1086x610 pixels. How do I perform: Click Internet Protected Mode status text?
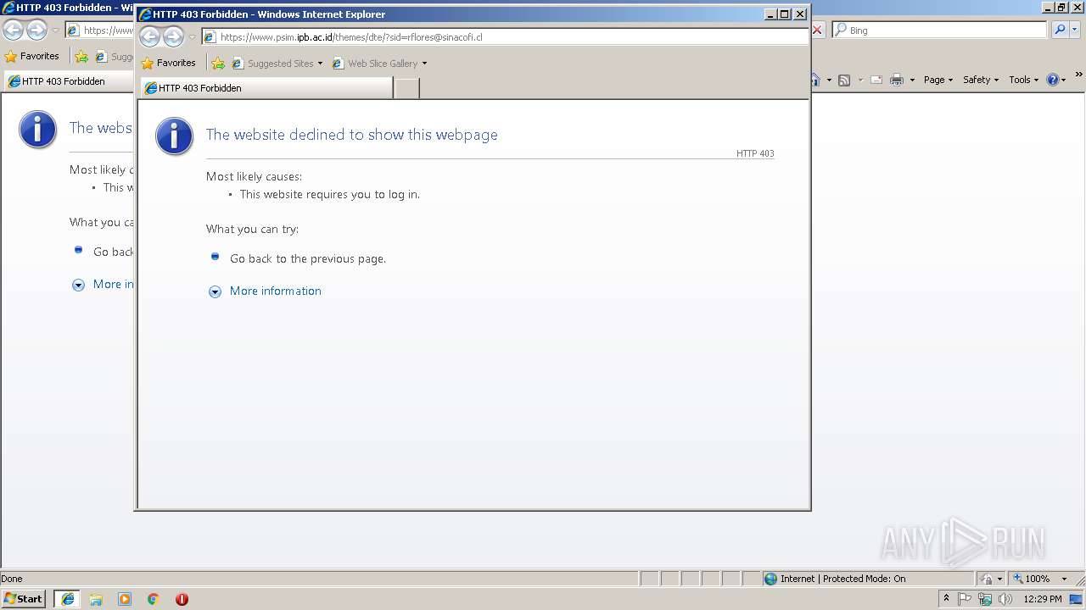tap(843, 579)
